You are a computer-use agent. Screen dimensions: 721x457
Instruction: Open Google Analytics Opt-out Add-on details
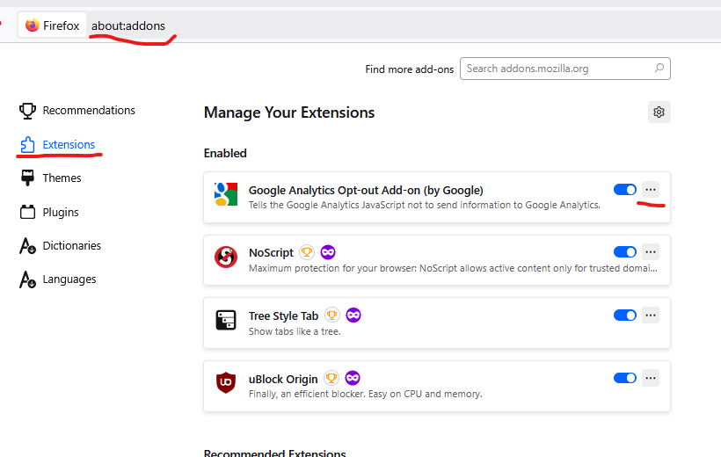pos(366,191)
